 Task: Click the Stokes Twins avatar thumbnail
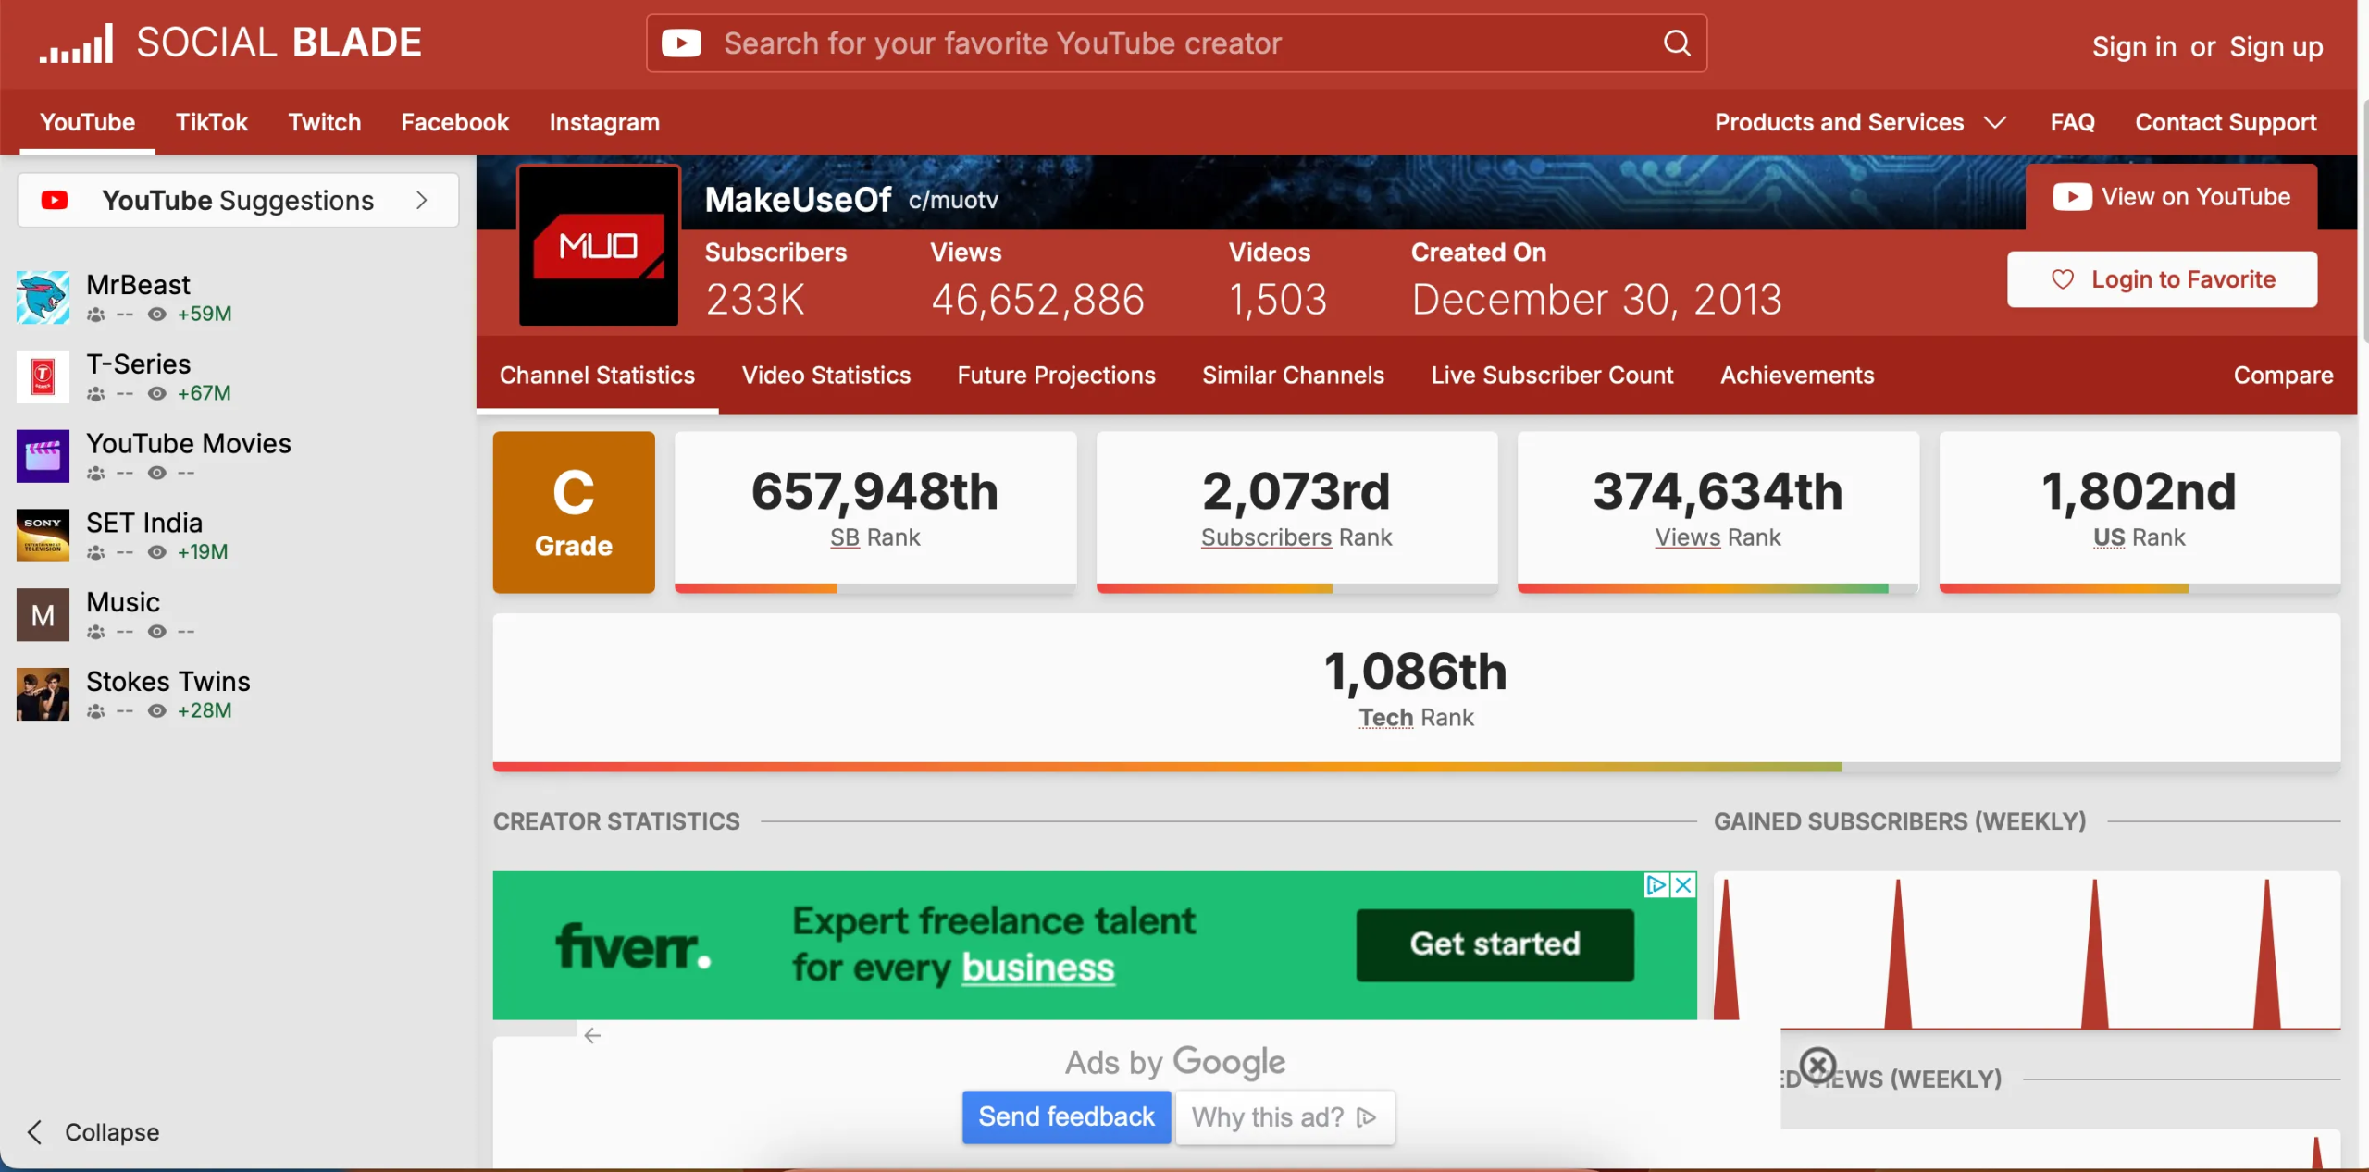(x=42, y=693)
